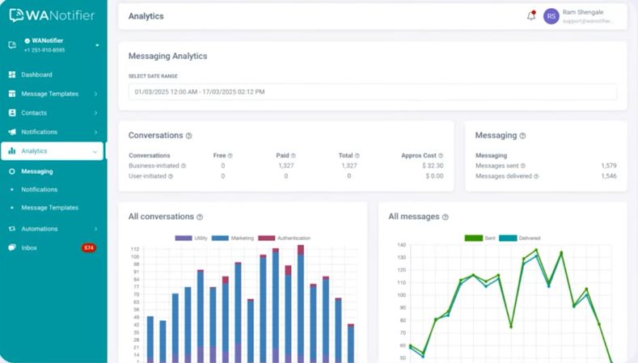Screen dimensions: 638x363
Task: Click the WANotifier logo link
Action: (x=52, y=15)
